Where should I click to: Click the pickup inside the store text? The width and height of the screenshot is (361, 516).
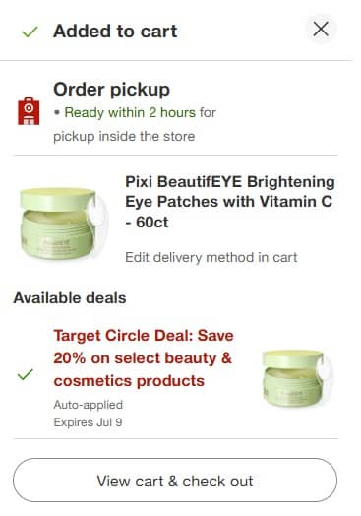coord(124,136)
